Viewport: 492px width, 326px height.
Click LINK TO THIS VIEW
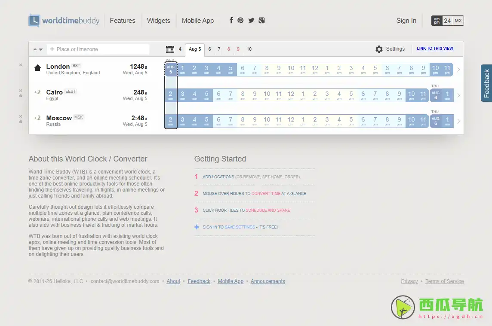(435, 49)
